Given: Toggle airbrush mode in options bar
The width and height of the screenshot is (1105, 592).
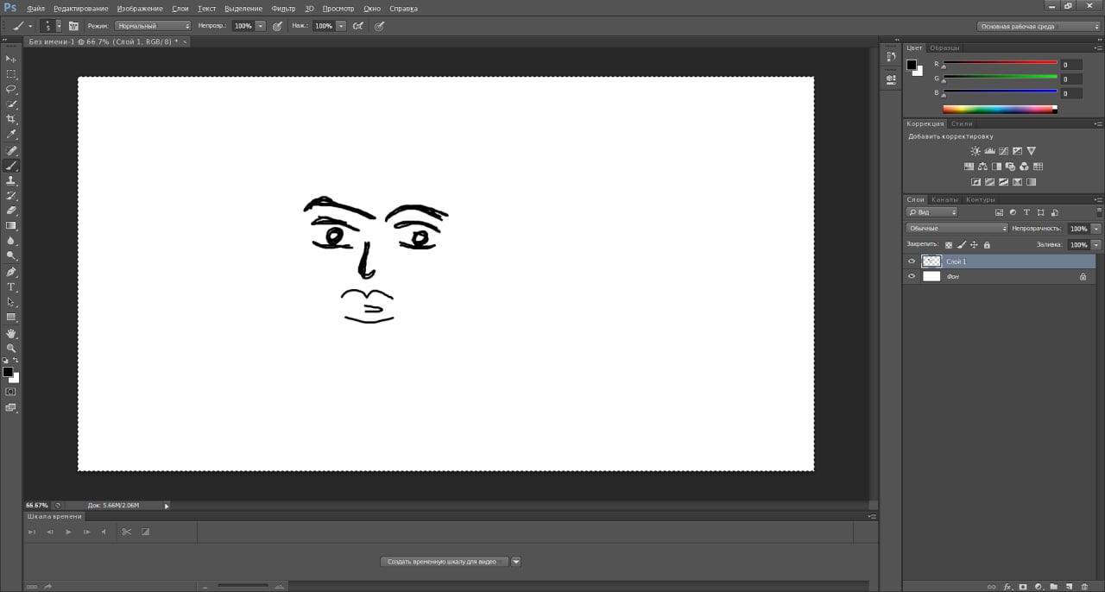Looking at the screenshot, I should pyautogui.click(x=357, y=26).
